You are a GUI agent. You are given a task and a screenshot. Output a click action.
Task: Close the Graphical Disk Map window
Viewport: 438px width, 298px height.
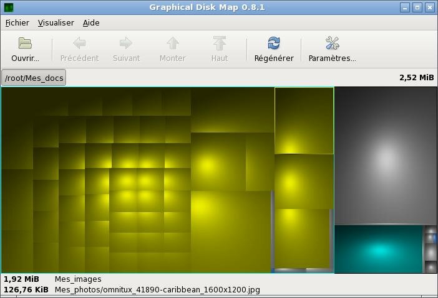click(430, 7)
